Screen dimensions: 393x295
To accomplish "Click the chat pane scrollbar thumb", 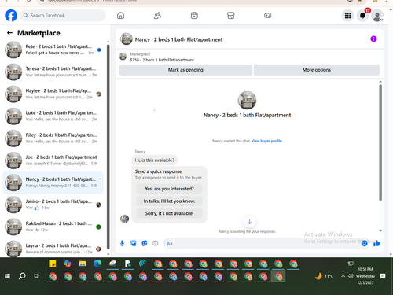I will point(380,142).
